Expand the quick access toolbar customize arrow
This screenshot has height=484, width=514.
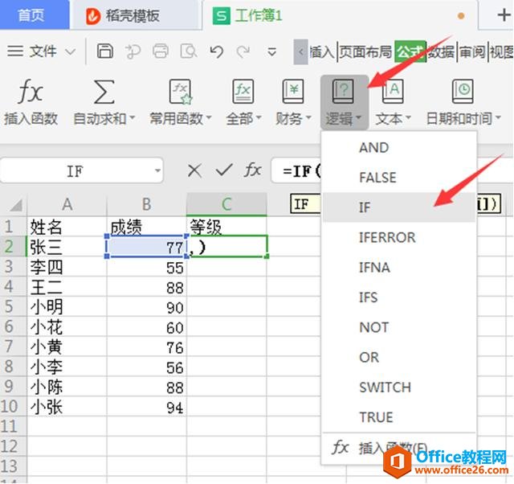(271, 51)
